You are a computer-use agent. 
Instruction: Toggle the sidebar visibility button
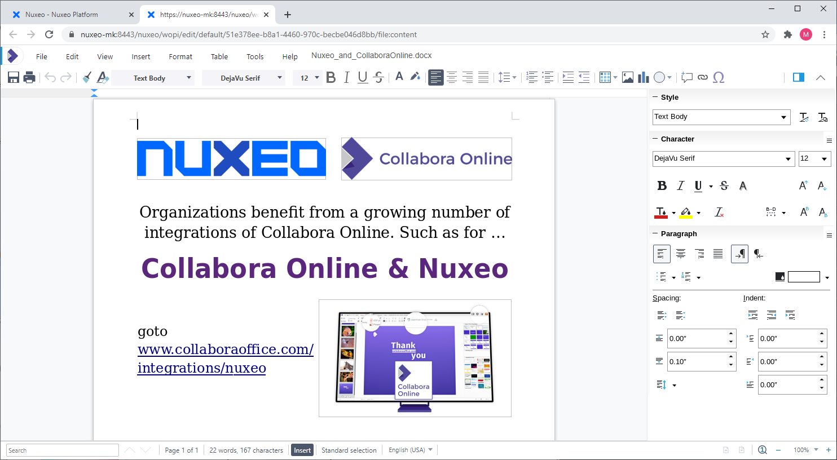tap(799, 78)
